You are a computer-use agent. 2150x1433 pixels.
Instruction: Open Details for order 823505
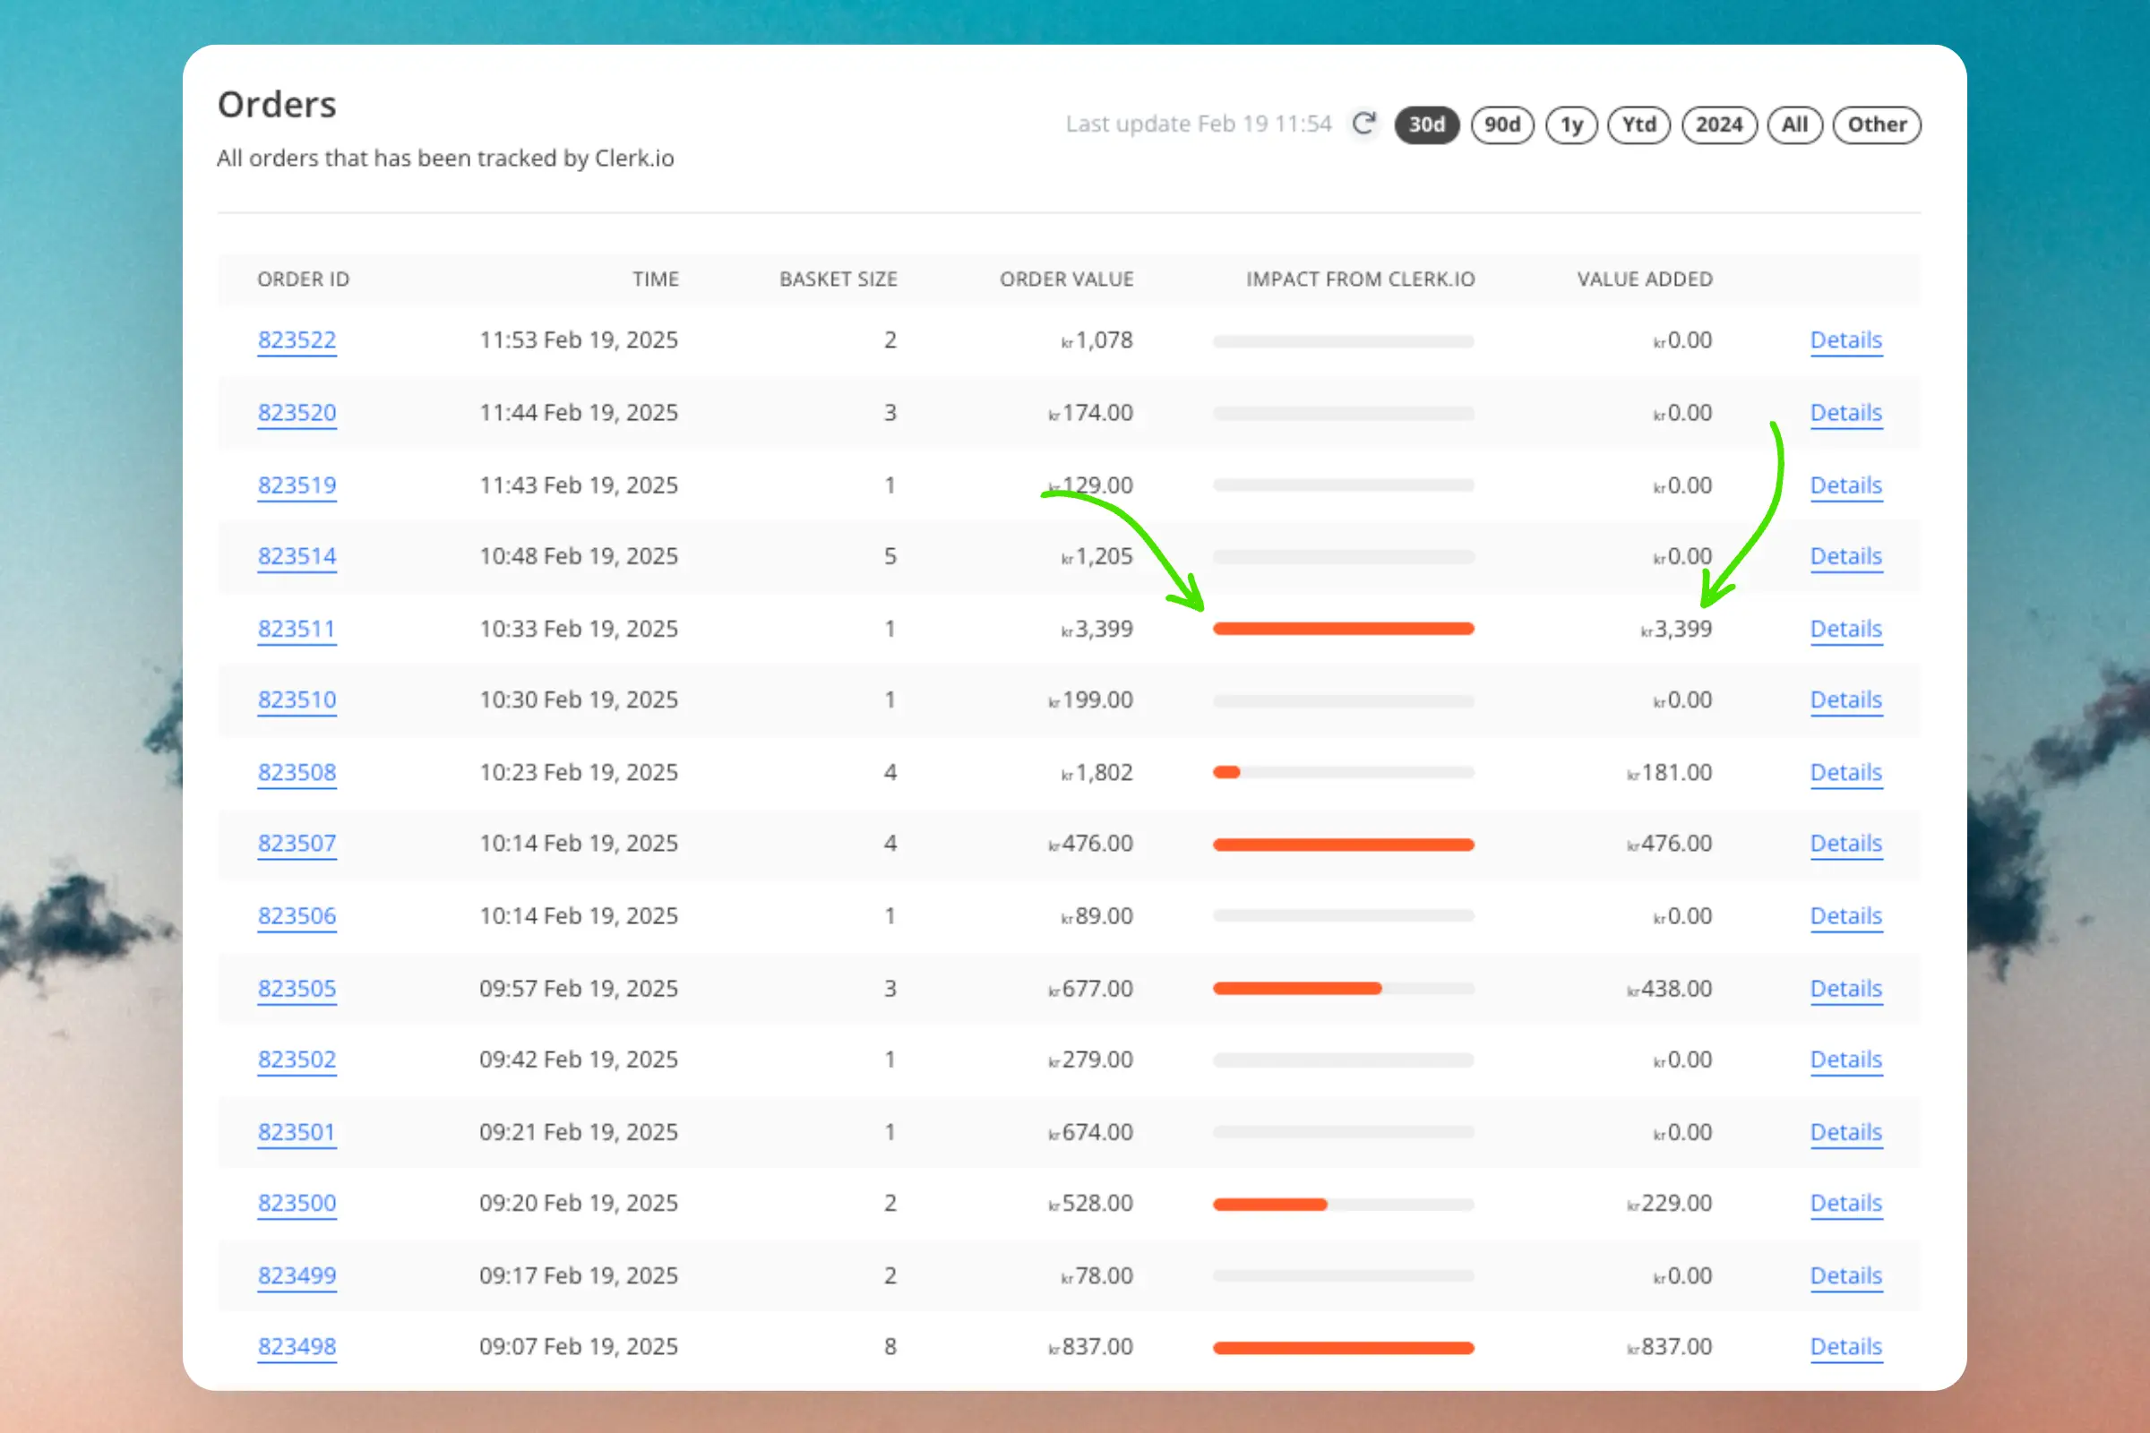coord(1845,988)
